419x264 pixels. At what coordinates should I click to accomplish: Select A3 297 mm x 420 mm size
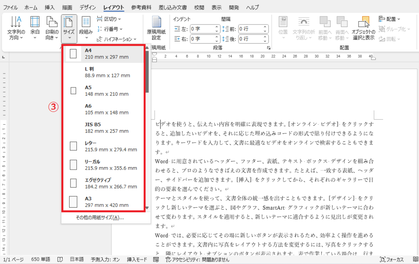[104, 201]
